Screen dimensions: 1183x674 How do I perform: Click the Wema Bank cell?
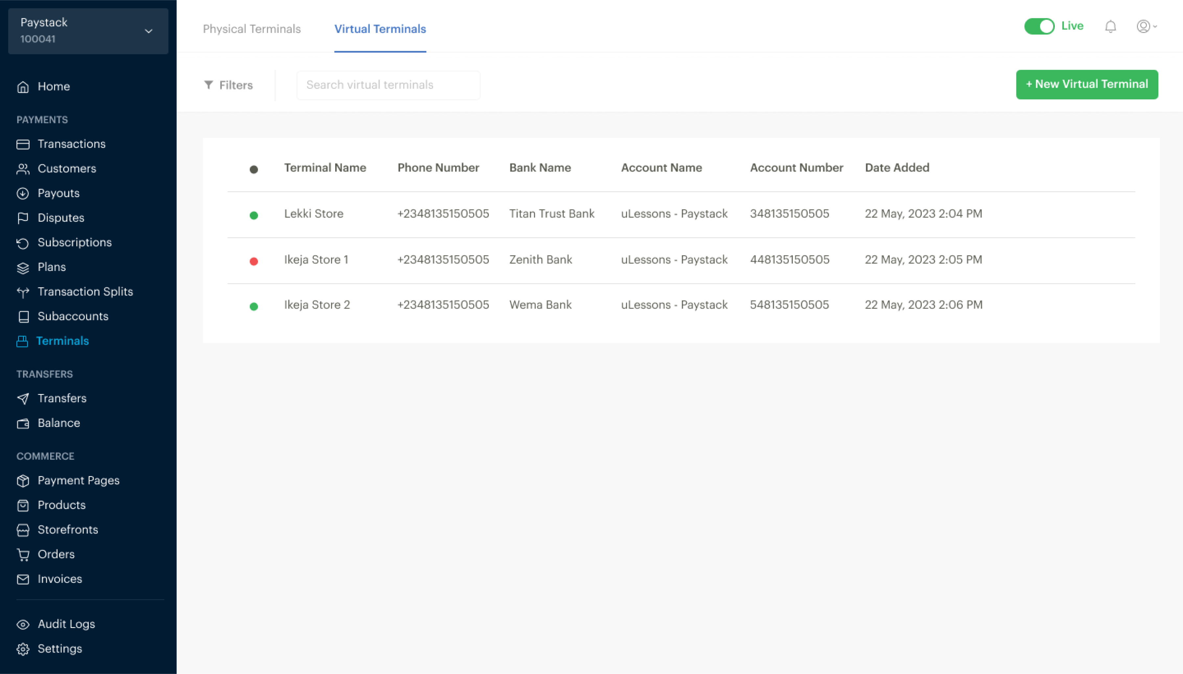click(x=541, y=305)
